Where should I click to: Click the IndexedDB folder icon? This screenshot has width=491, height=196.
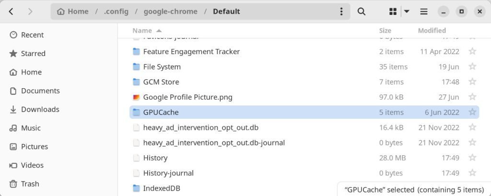click(x=136, y=188)
